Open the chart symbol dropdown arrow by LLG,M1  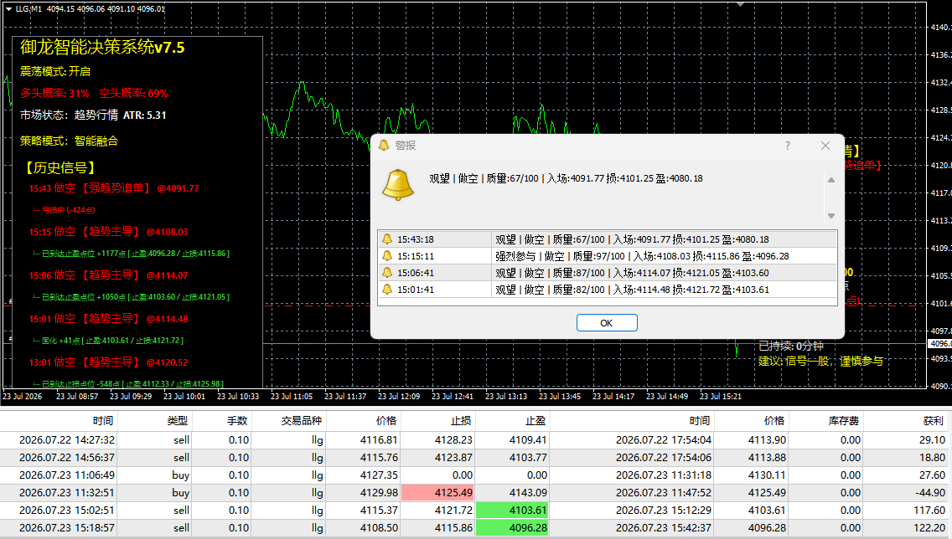8,9
